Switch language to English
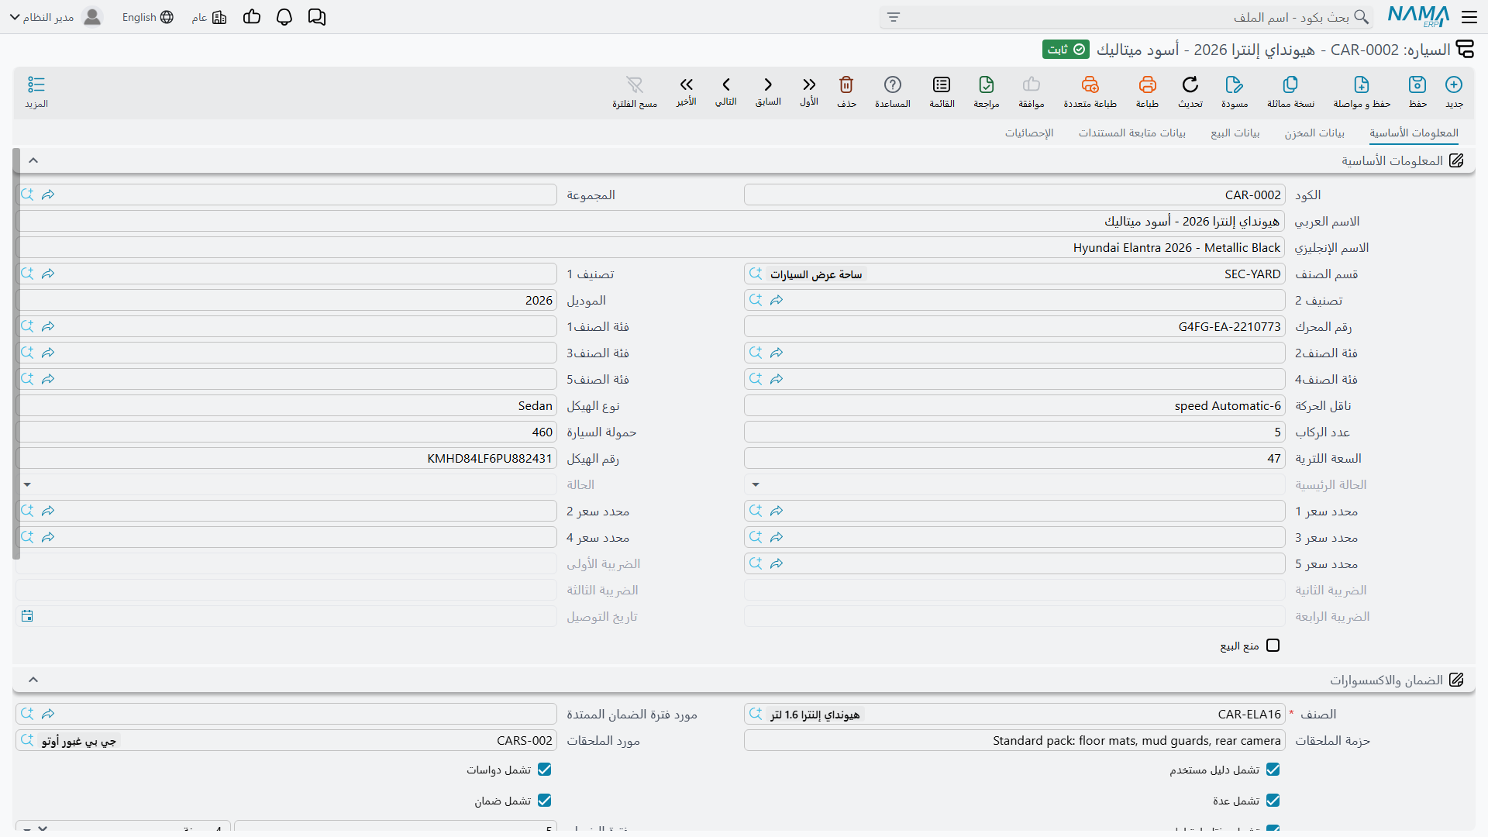This screenshot has height=837, width=1488. click(148, 17)
